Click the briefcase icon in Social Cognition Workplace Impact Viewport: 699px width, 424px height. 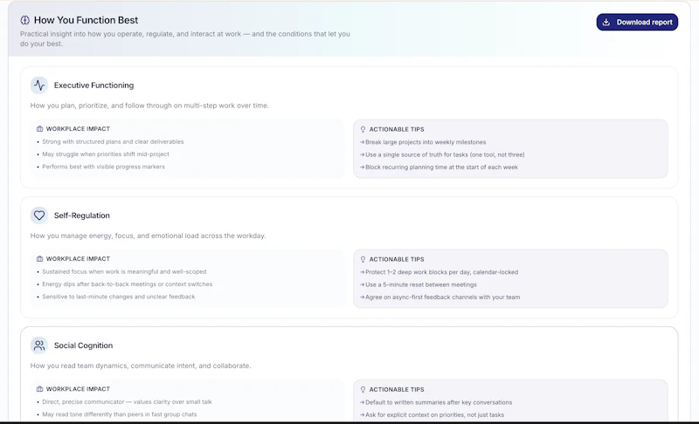tap(39, 389)
